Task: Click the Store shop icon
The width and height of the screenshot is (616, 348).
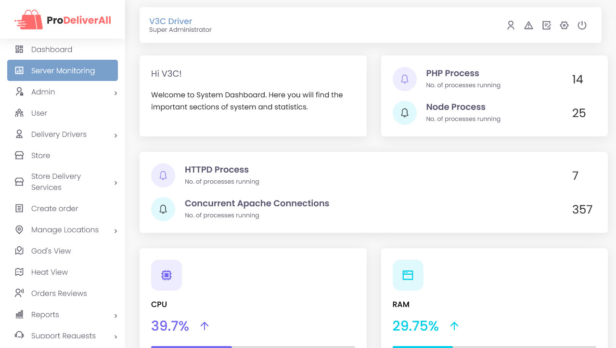Action: click(19, 155)
